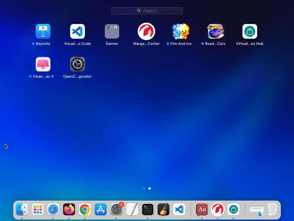Launch the Road Cars game
The height and width of the screenshot is (221, 294).
tap(215, 31)
